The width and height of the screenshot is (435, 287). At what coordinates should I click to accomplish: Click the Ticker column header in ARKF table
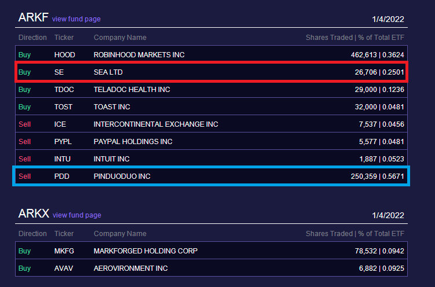tap(64, 38)
